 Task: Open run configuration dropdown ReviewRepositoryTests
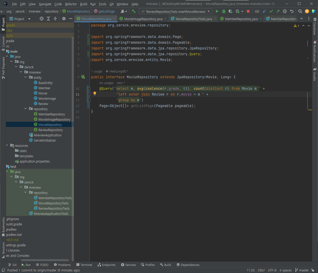(x=175, y=12)
